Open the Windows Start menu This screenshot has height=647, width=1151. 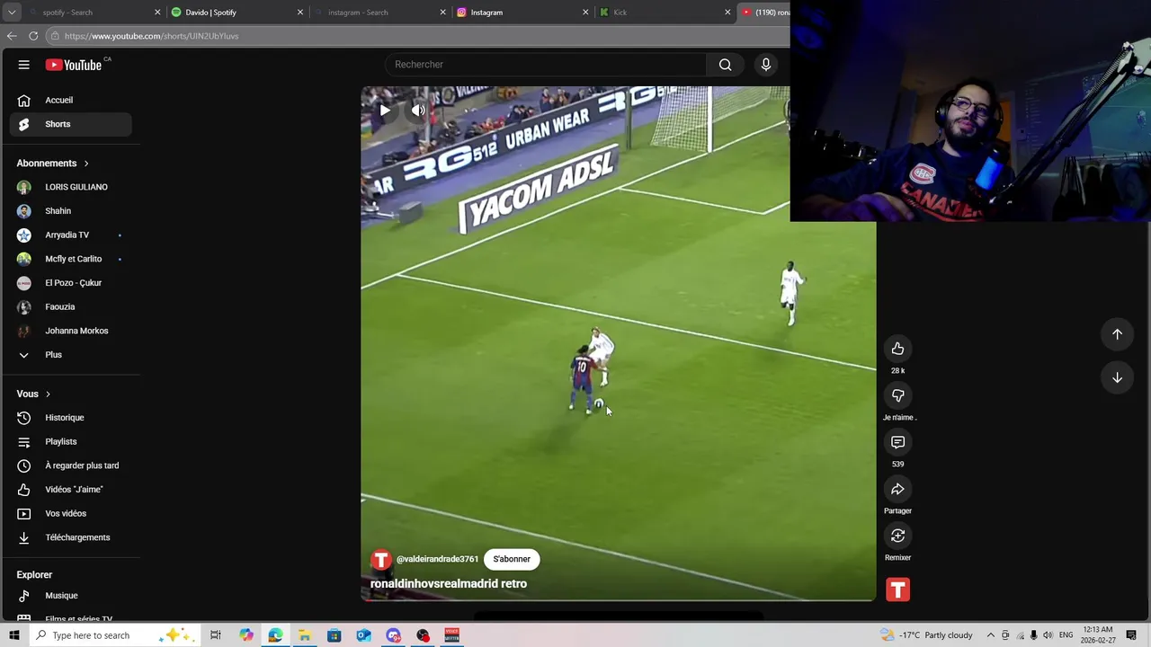[14, 635]
